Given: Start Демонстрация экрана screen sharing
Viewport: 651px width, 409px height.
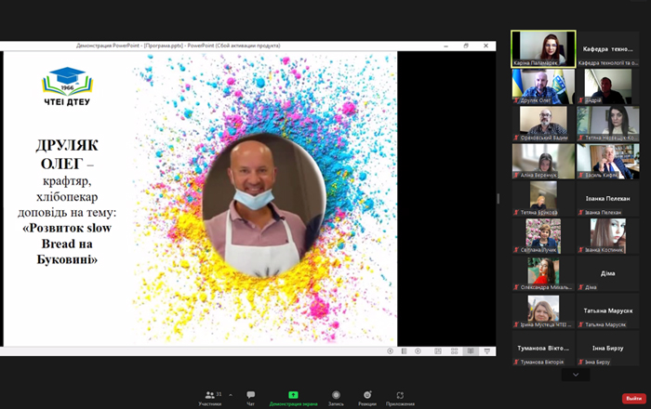Looking at the screenshot, I should 293,398.
